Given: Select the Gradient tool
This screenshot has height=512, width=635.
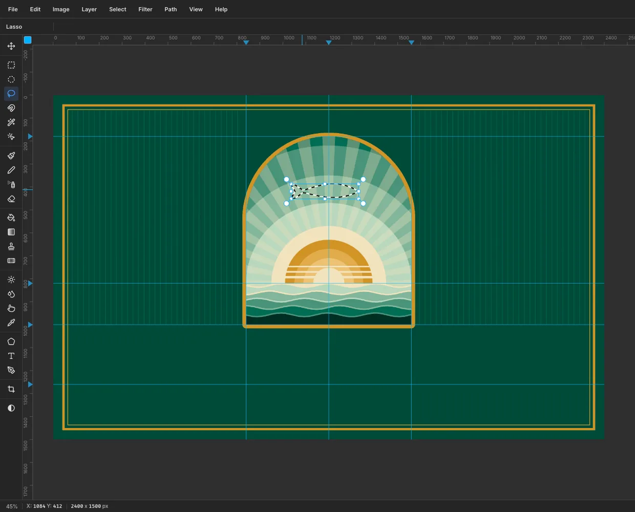Looking at the screenshot, I should (x=11, y=232).
